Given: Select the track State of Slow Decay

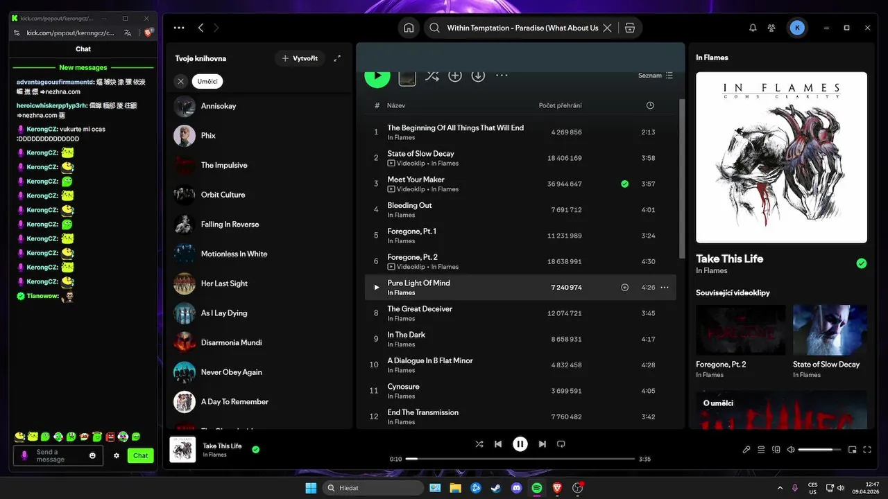Looking at the screenshot, I should coord(420,154).
